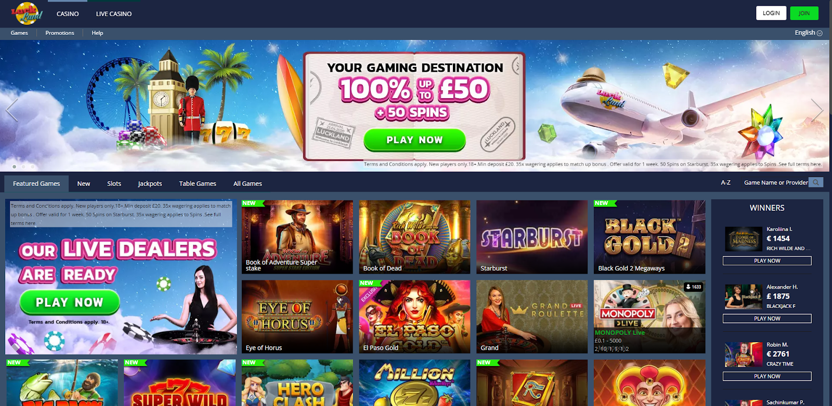Click the LOGIN button
Viewport: 832px width, 406px height.
click(x=771, y=13)
